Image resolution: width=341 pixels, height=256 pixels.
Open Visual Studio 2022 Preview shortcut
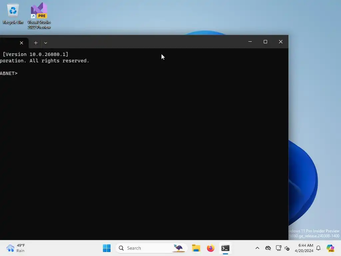click(39, 16)
